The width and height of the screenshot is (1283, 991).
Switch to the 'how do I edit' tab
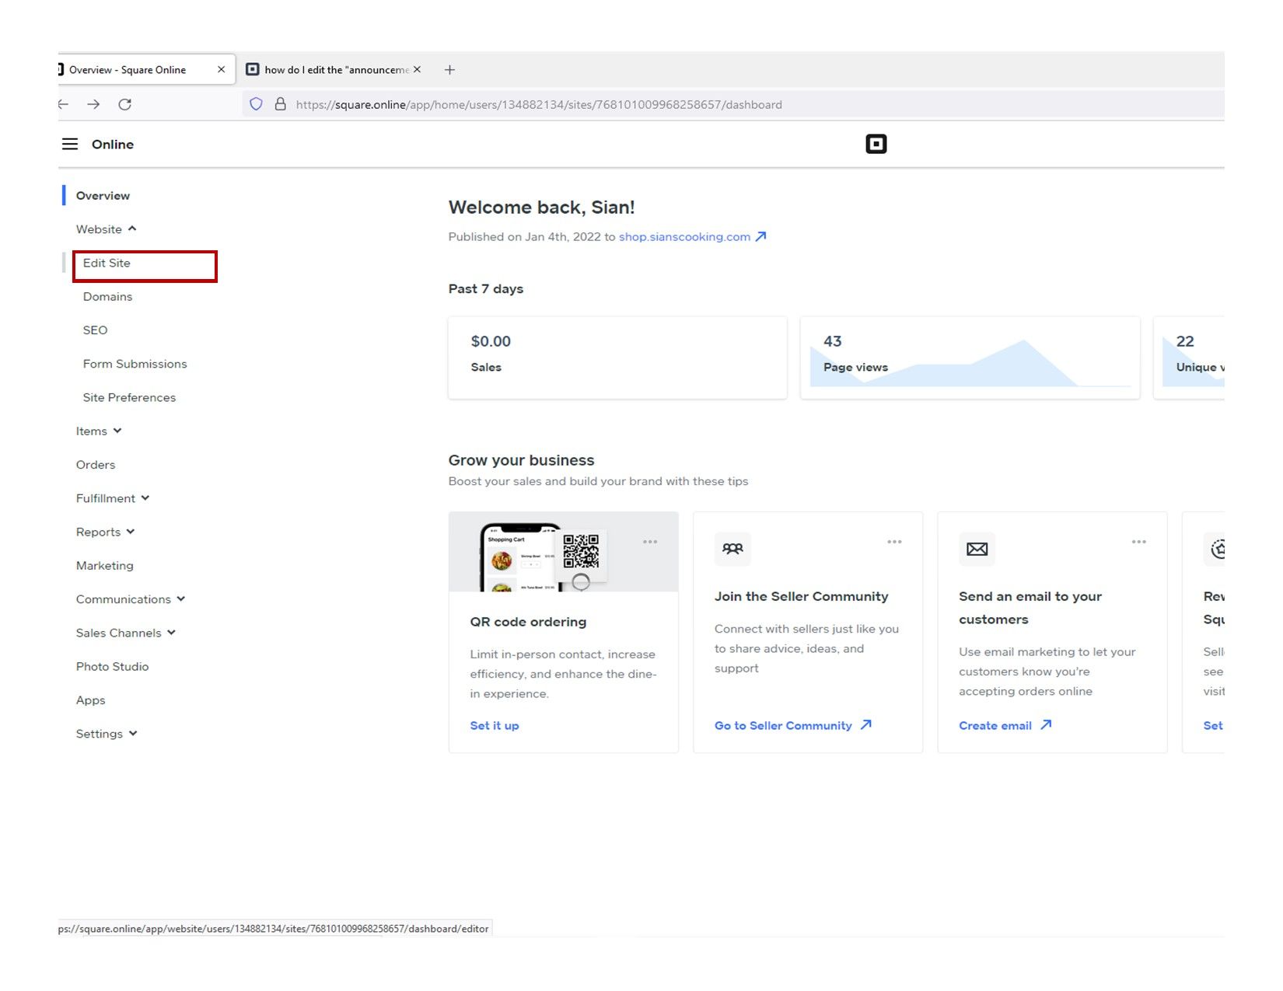[x=334, y=70]
